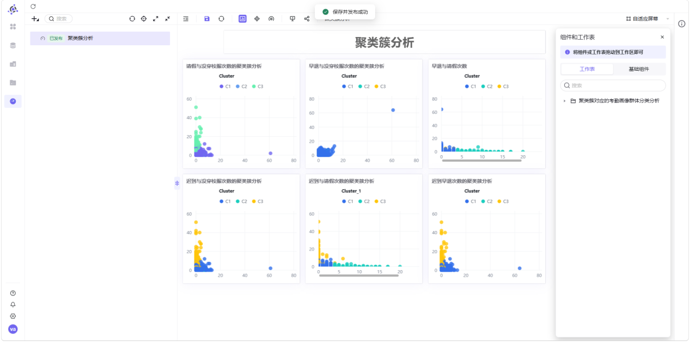
Task: Open the info icon at far right
Action: 681,23
